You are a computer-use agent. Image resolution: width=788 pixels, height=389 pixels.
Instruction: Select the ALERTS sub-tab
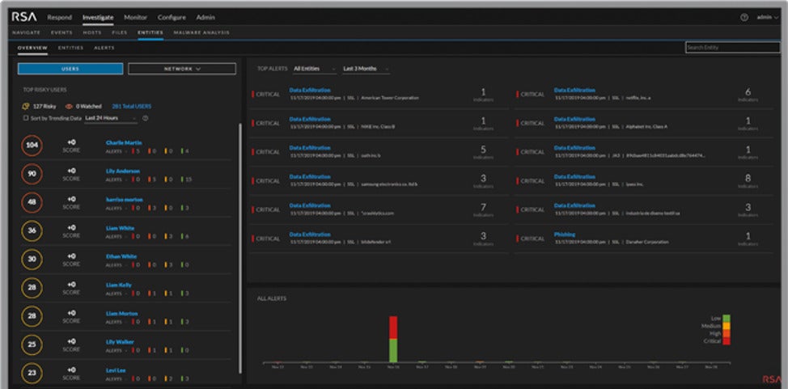point(104,48)
